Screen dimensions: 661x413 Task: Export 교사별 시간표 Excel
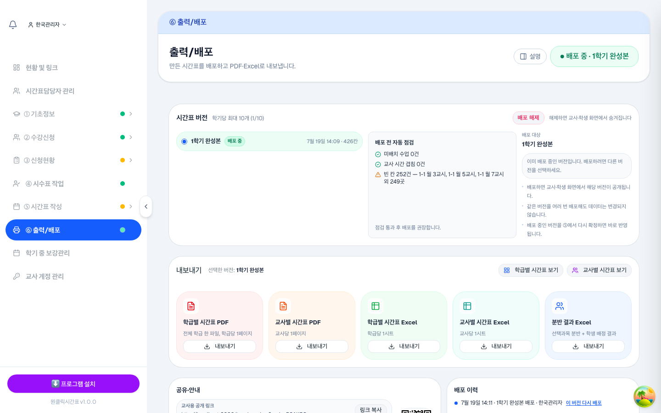[x=496, y=346]
